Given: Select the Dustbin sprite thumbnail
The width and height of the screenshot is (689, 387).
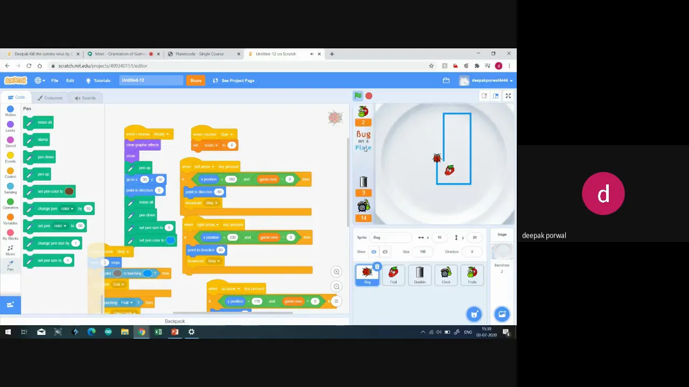Looking at the screenshot, I should [420, 275].
